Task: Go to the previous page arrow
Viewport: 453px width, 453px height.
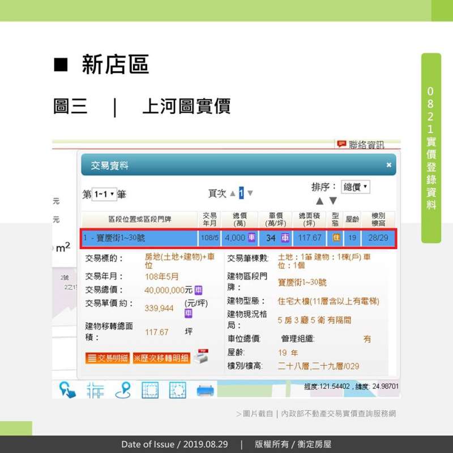Action: point(232,194)
